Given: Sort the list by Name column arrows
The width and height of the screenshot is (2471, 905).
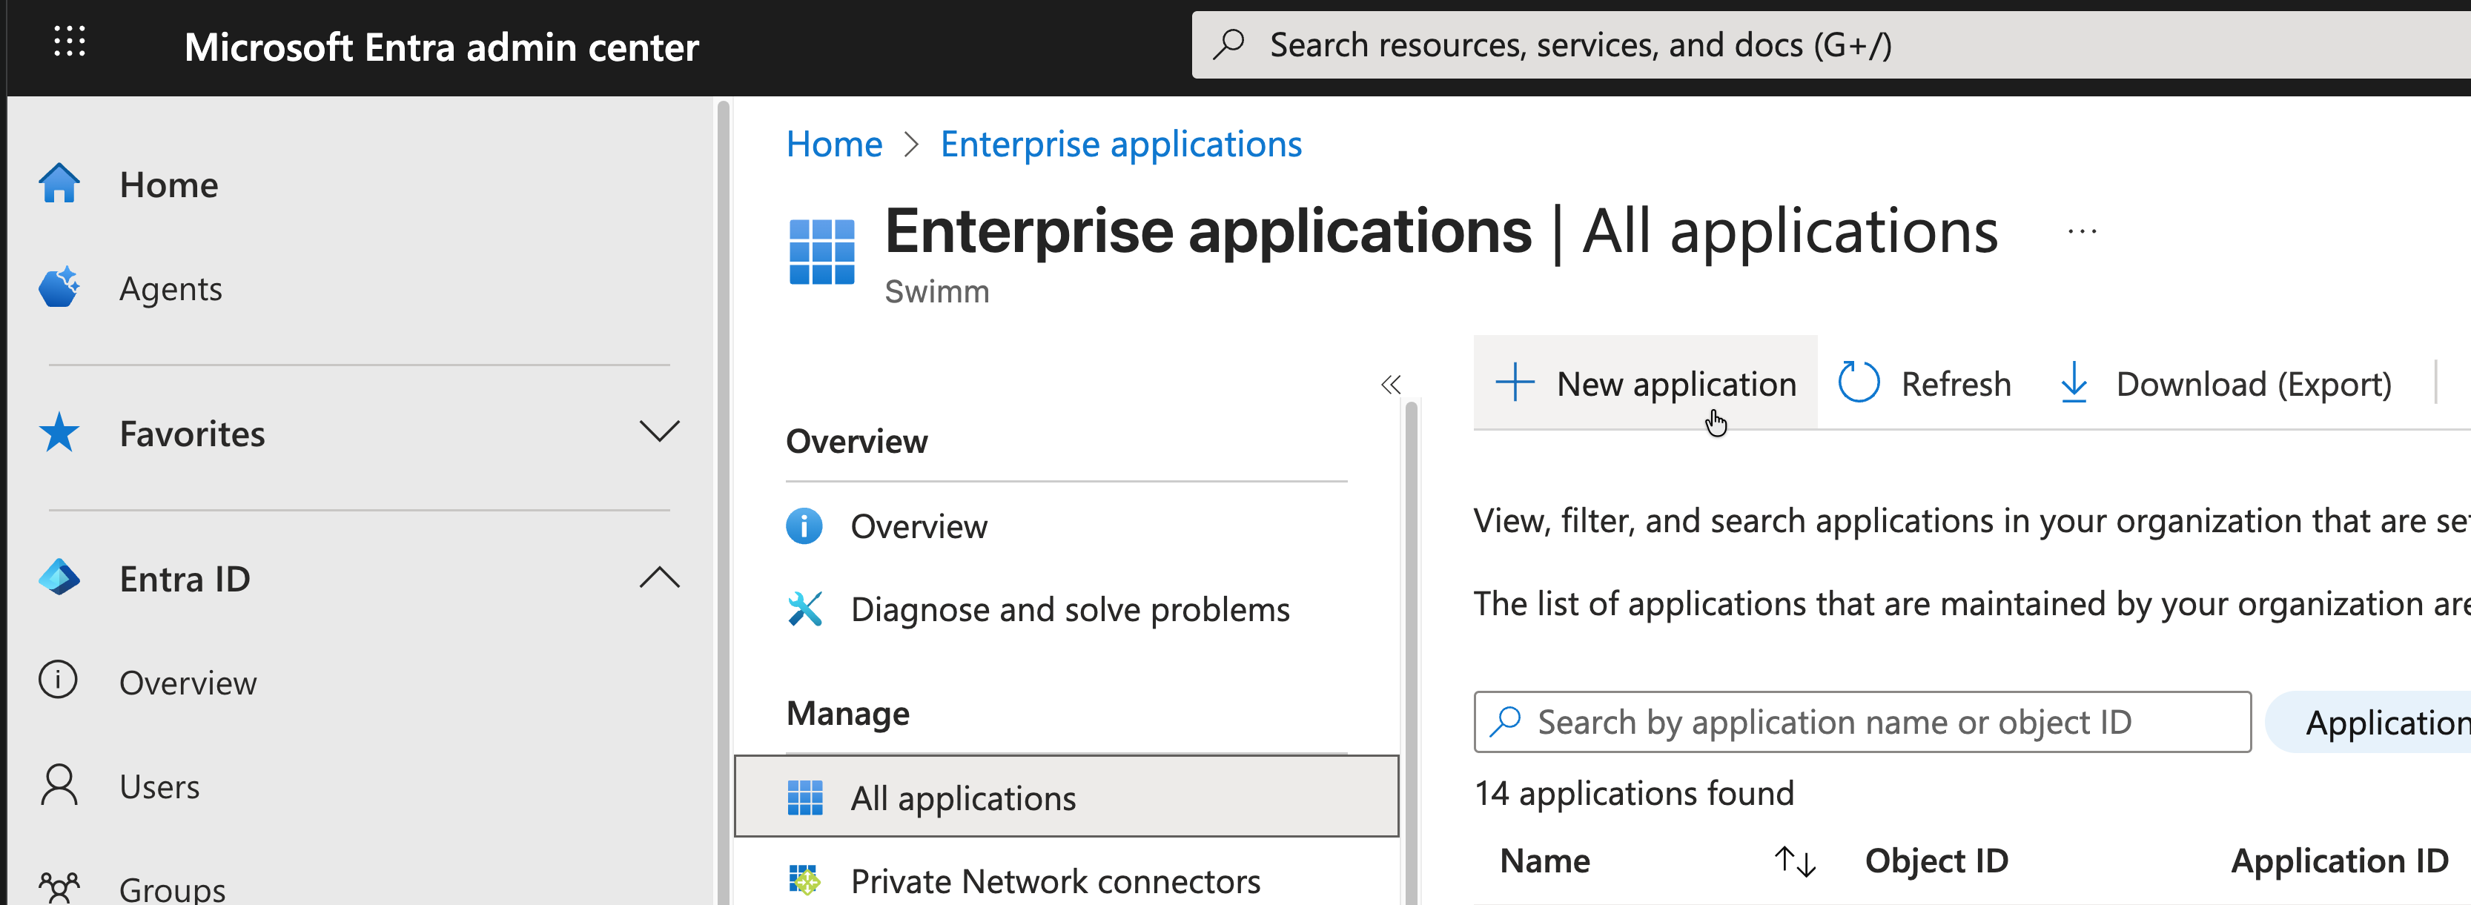Looking at the screenshot, I should (x=1794, y=860).
